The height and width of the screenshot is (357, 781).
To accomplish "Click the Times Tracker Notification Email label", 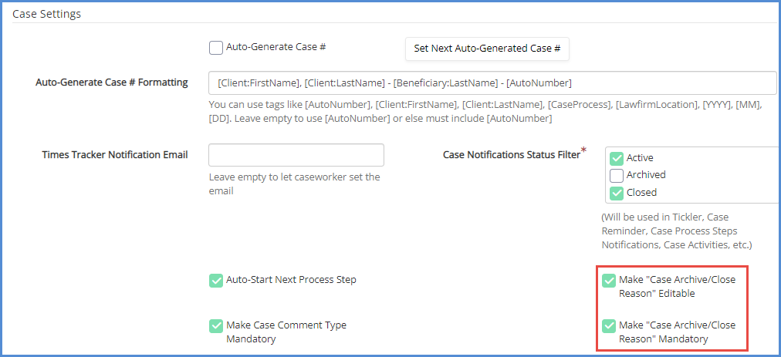I will [x=115, y=155].
